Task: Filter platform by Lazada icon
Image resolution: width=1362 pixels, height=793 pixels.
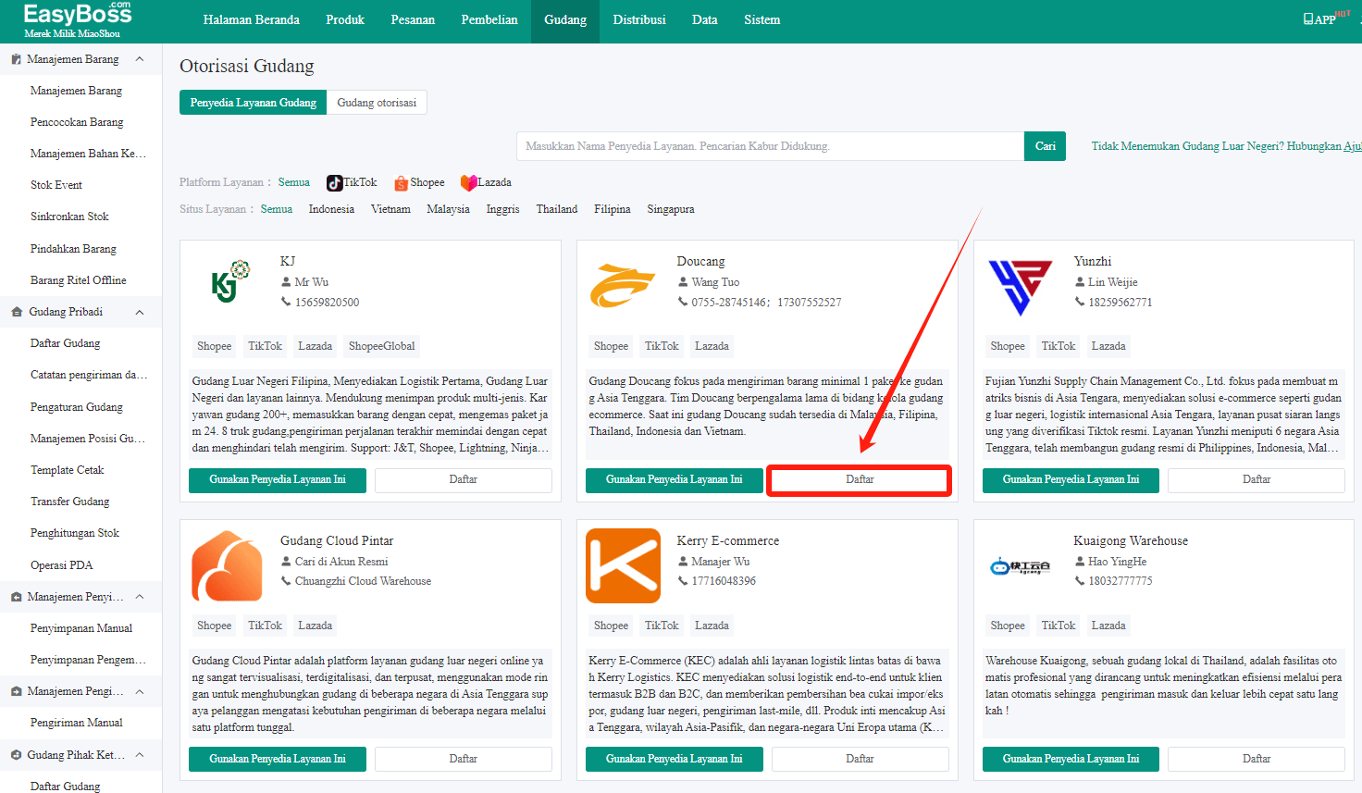Action: click(x=468, y=183)
